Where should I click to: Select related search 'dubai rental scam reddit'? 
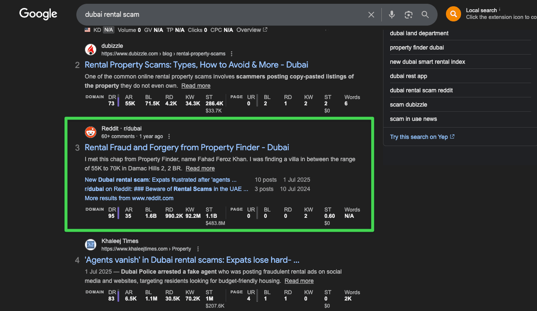(x=421, y=90)
